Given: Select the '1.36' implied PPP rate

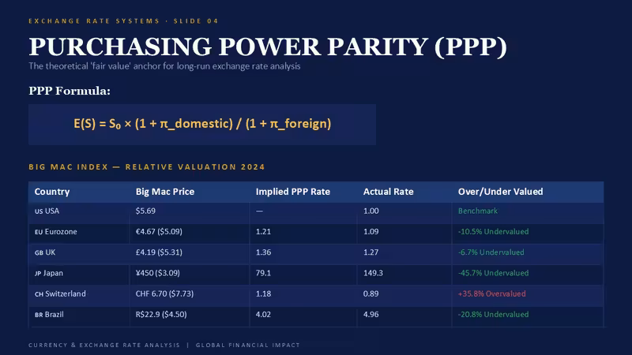Looking at the screenshot, I should 263,252.
